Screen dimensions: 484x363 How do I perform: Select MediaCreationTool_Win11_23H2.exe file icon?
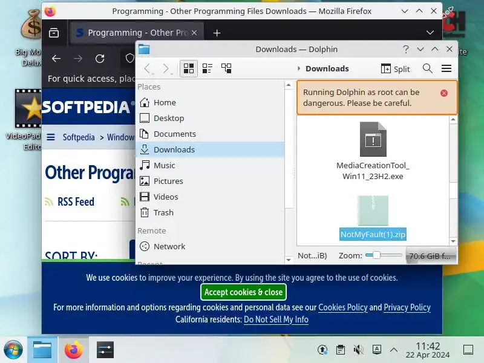373,139
